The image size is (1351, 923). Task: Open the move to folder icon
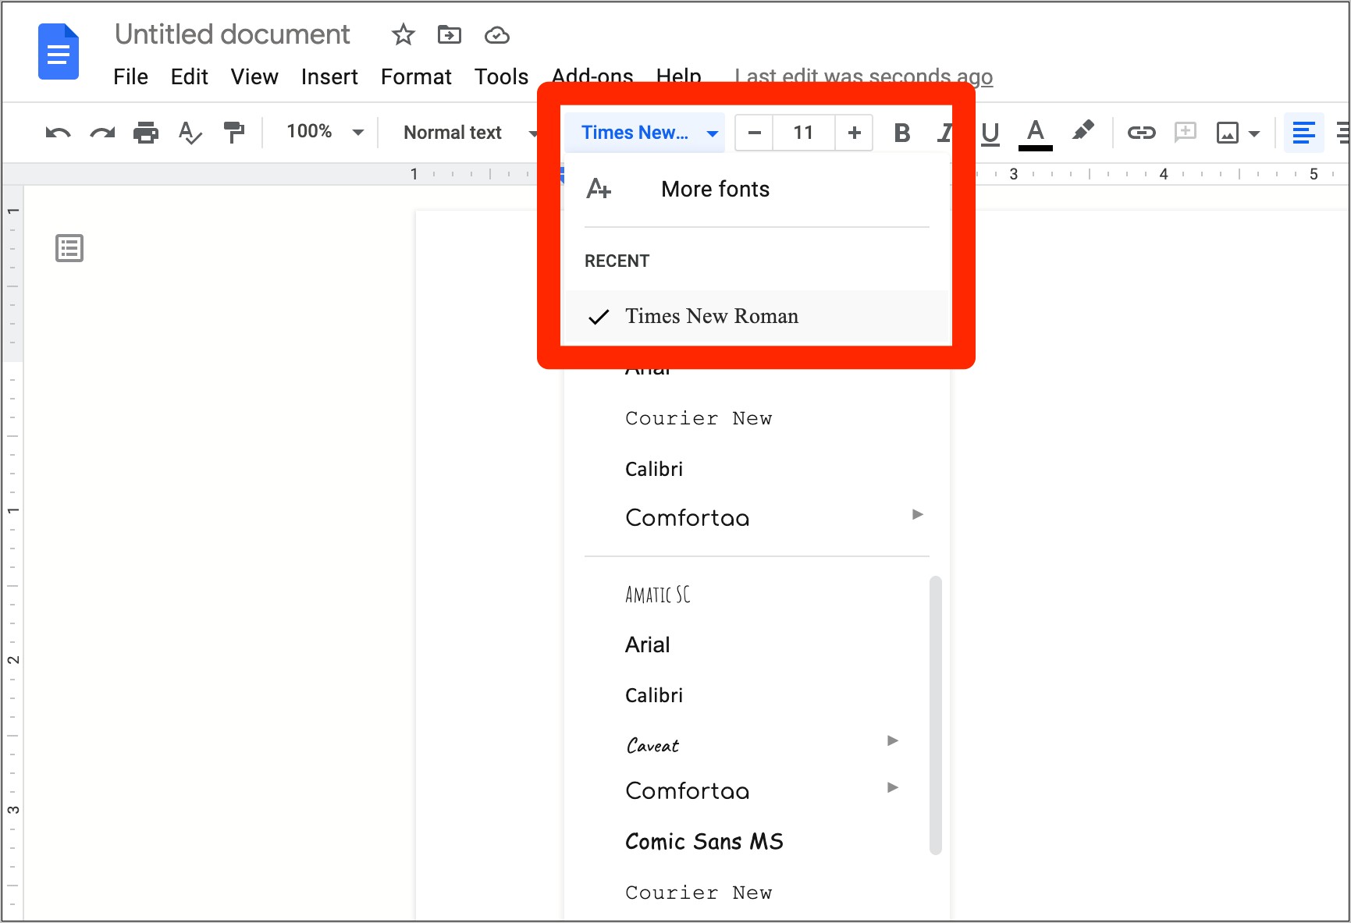450,34
